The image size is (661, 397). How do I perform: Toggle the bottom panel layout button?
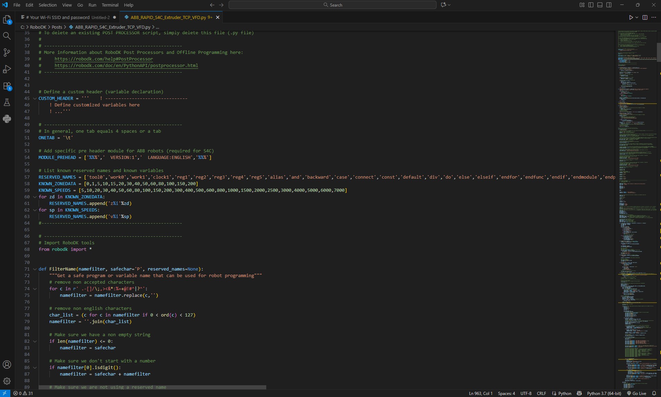point(600,5)
